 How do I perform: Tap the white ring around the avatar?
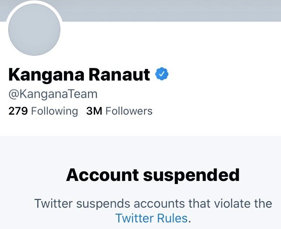(x=34, y=2)
